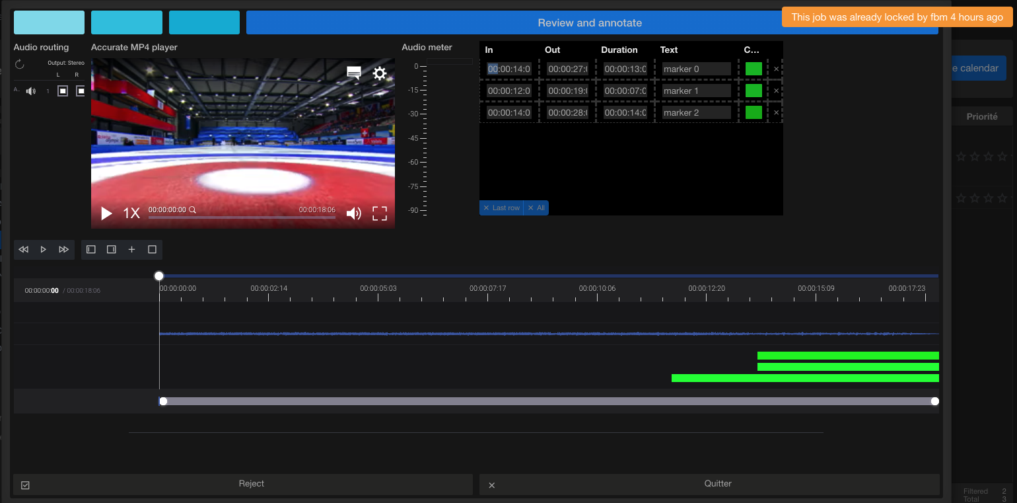1017x503 pixels.
Task: Open the color swatch for marker 0
Action: 754,69
